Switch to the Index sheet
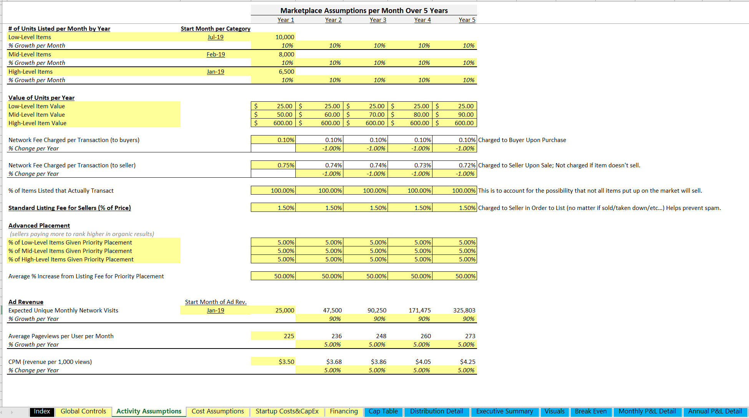 click(x=41, y=411)
